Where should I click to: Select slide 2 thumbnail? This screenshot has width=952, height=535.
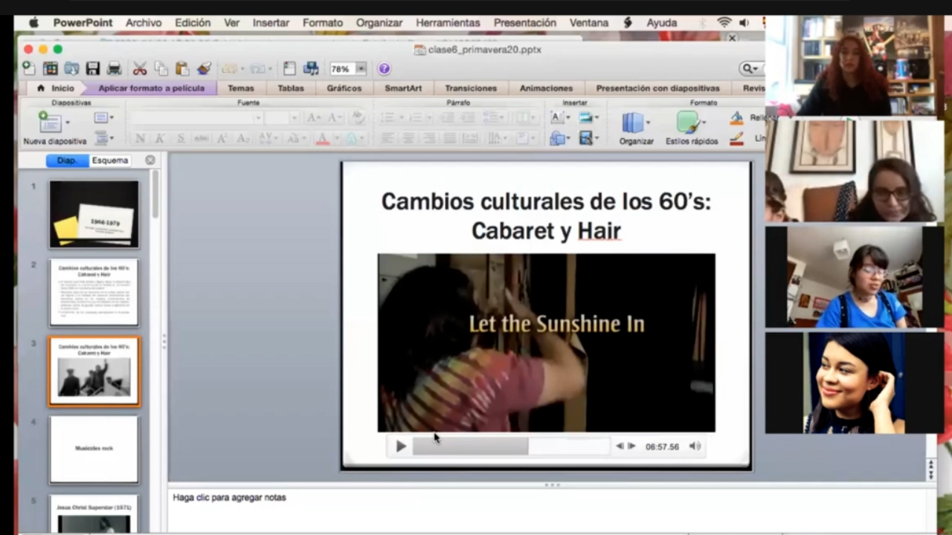(x=94, y=292)
